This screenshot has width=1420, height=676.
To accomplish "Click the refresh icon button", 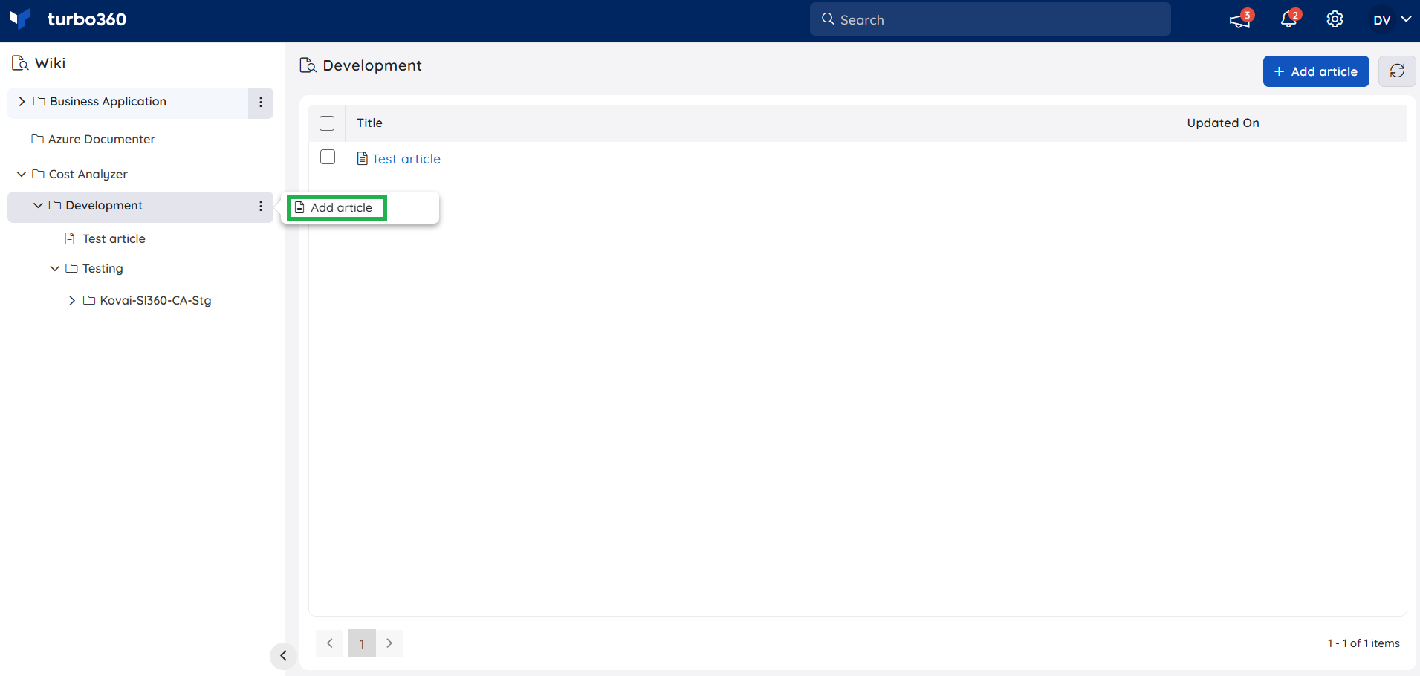I will click(x=1397, y=71).
